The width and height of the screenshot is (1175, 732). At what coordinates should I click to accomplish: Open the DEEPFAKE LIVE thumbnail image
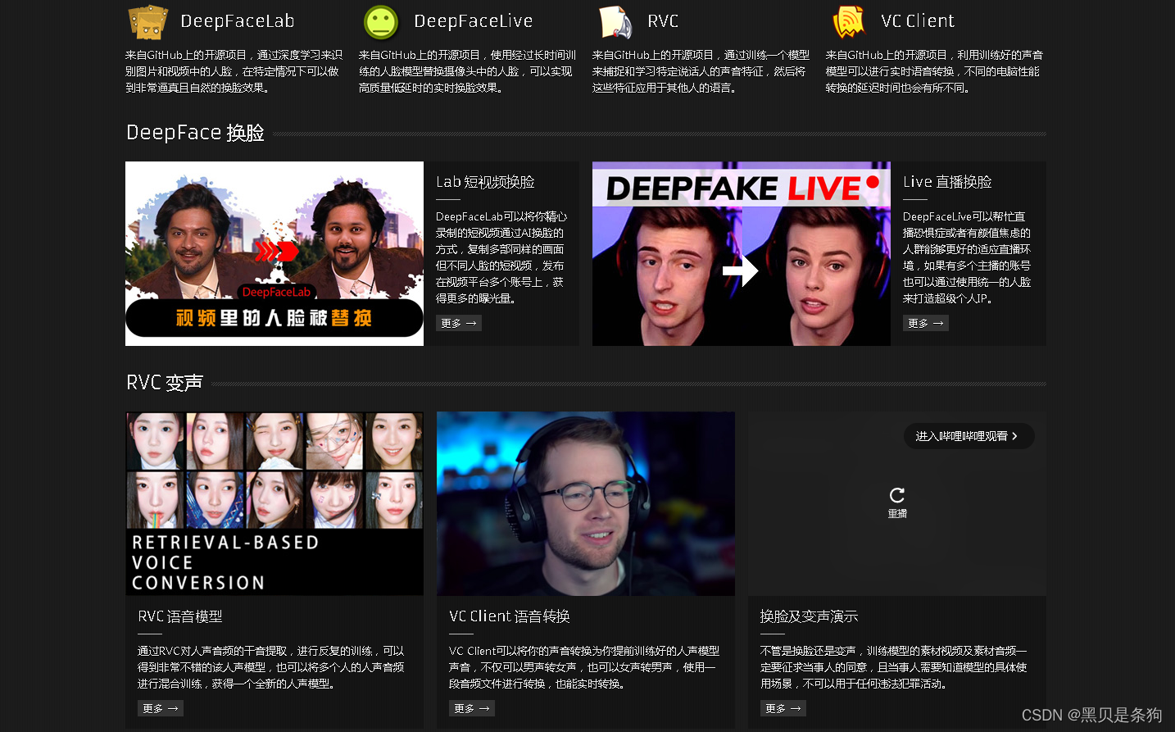click(742, 253)
